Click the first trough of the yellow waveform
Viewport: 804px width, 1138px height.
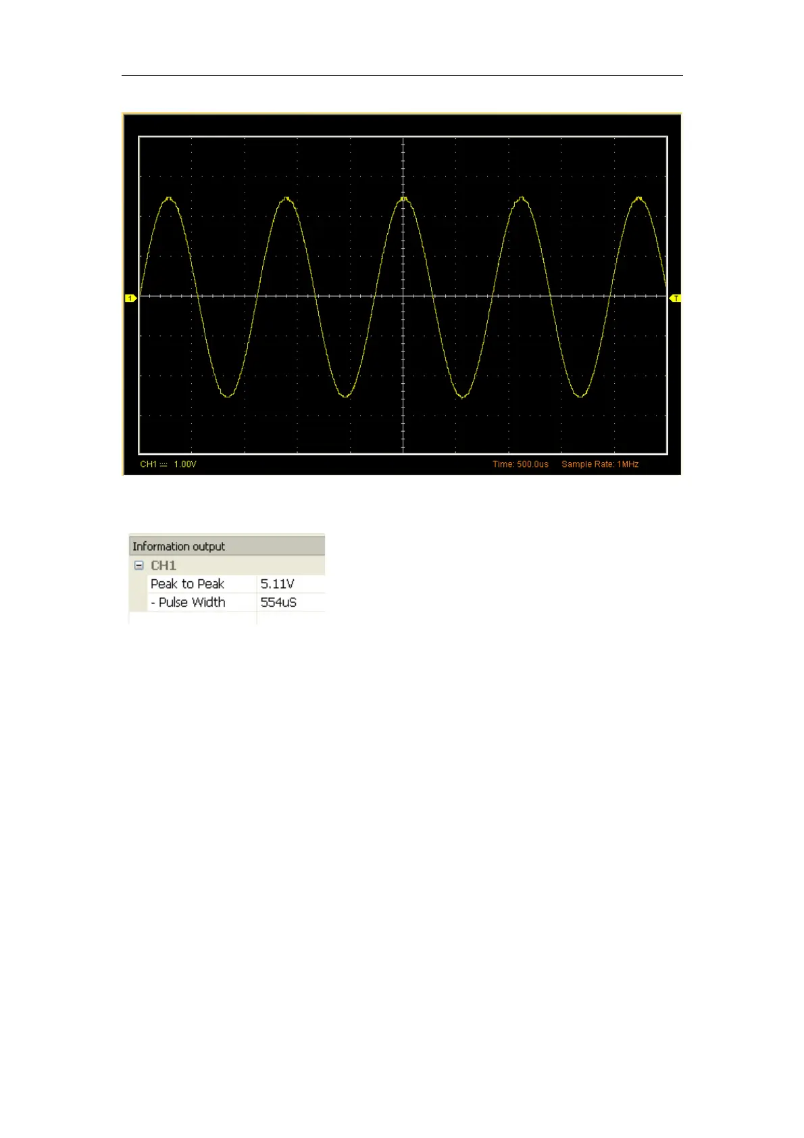pyautogui.click(x=228, y=395)
